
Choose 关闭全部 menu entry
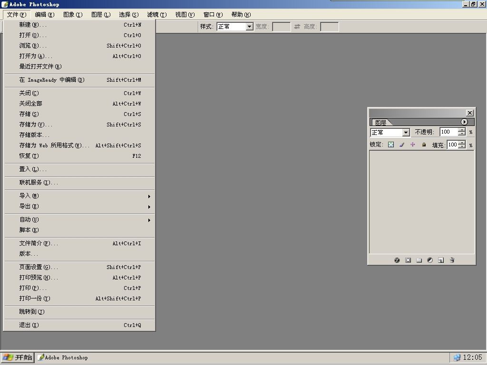point(79,104)
